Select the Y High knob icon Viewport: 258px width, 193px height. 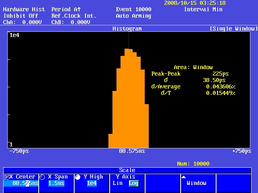tap(77, 177)
